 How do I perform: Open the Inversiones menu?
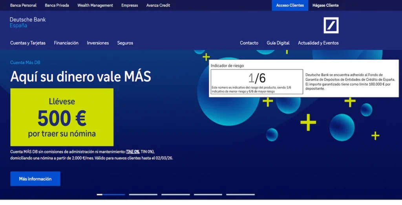pyautogui.click(x=98, y=43)
